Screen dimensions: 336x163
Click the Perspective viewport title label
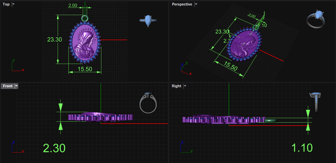[x=182, y=4]
